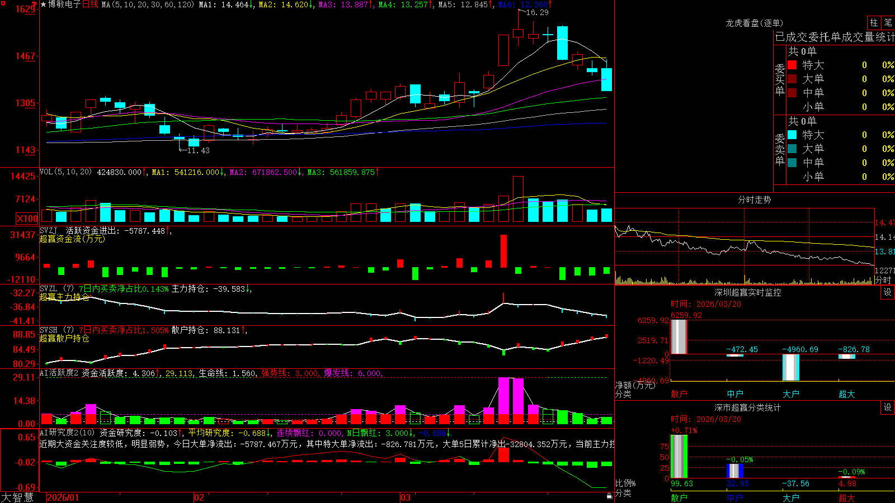Select the 龙虎看盘(逐单) panel title
This screenshot has height=503, width=895.
(x=754, y=23)
